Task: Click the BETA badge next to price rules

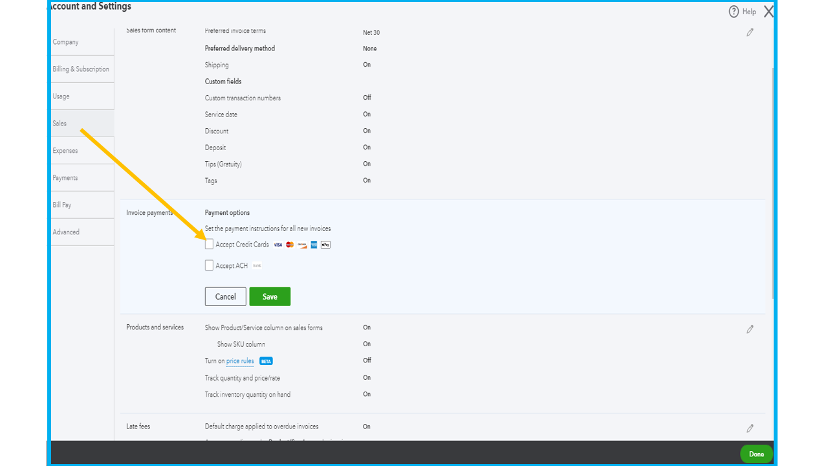Action: click(266, 361)
